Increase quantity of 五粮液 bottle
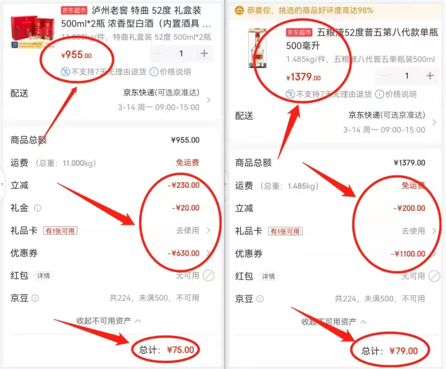 pyautogui.click(x=430, y=75)
